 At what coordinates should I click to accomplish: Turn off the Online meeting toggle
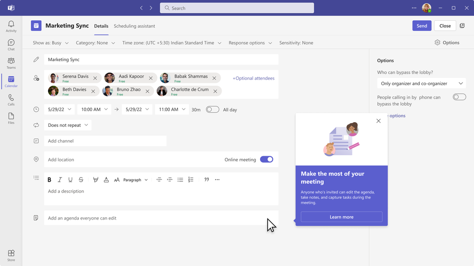click(x=267, y=159)
